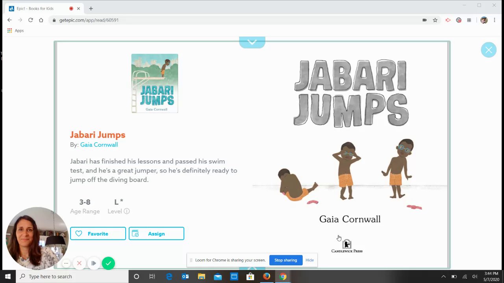Open File Explorer from taskbar
The height and width of the screenshot is (283, 504).
tap(201, 276)
